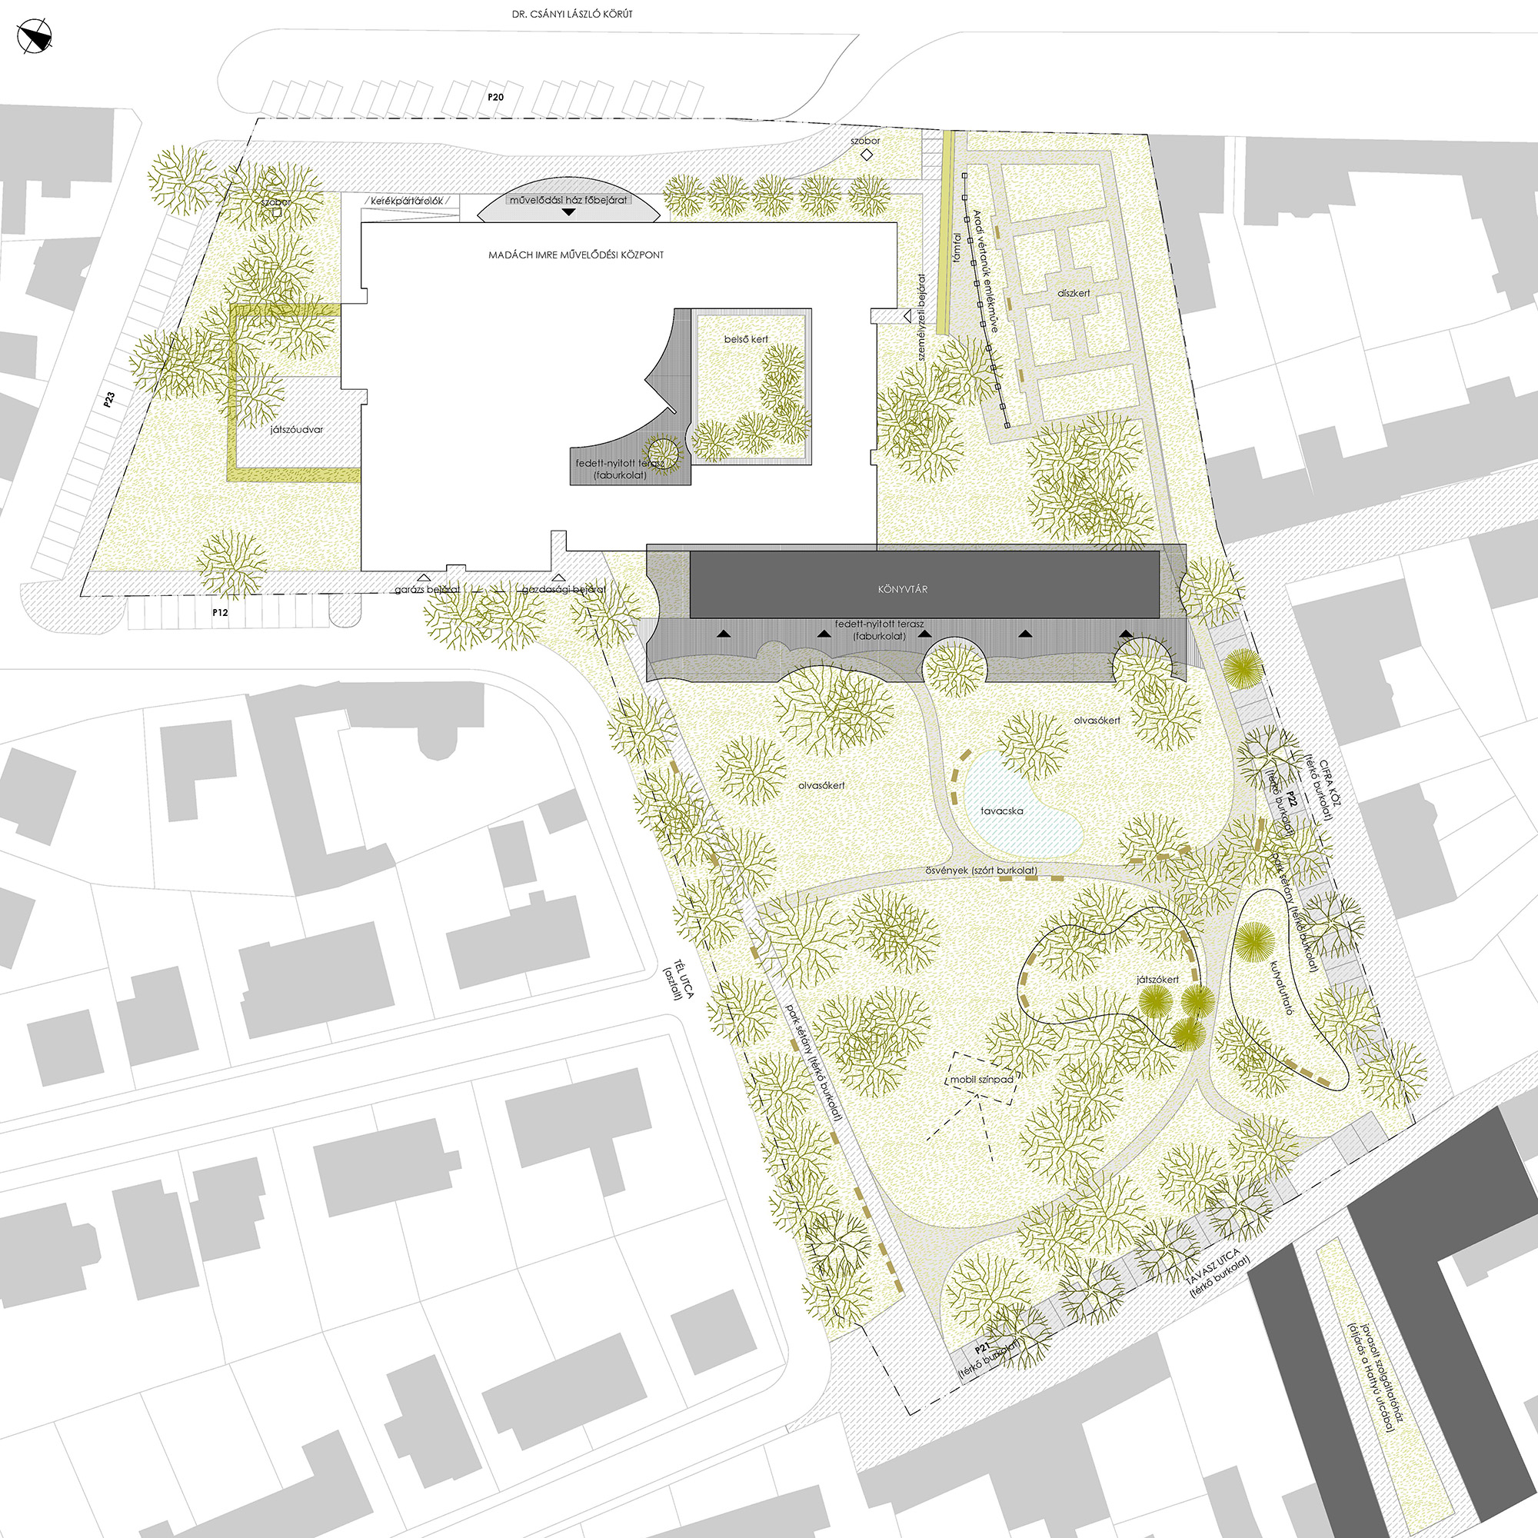
Task: Click the P20 parking label
Action: (495, 97)
